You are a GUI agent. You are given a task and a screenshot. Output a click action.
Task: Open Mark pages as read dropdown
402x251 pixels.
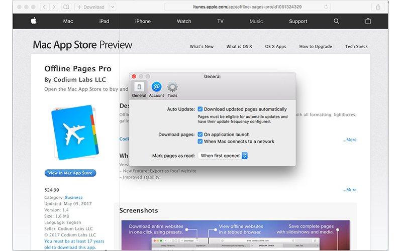(x=223, y=156)
